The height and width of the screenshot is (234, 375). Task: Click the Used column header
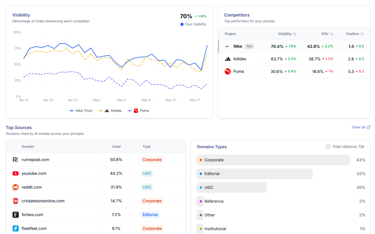tap(116, 147)
